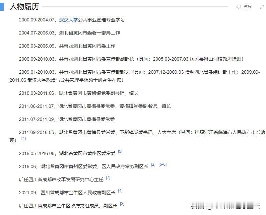Click the line starting 2021.09
The image size is (266, 215).
[67, 193]
